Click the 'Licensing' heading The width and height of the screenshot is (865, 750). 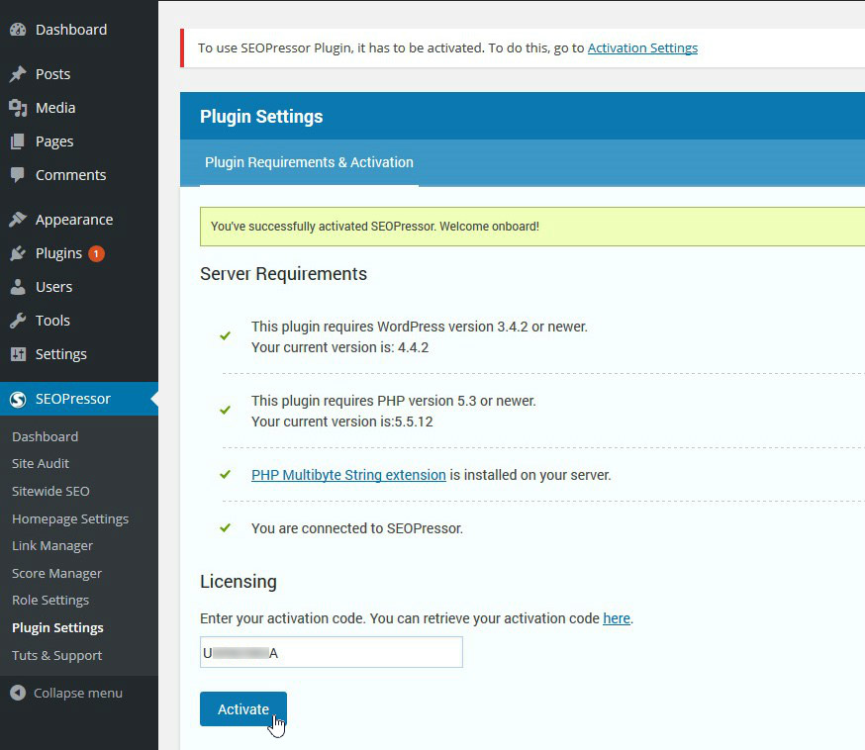pos(239,582)
